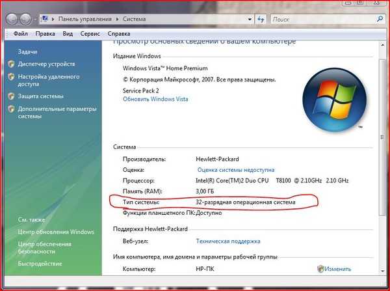Click the Процессор label
The image size is (390, 291).
coord(138,180)
